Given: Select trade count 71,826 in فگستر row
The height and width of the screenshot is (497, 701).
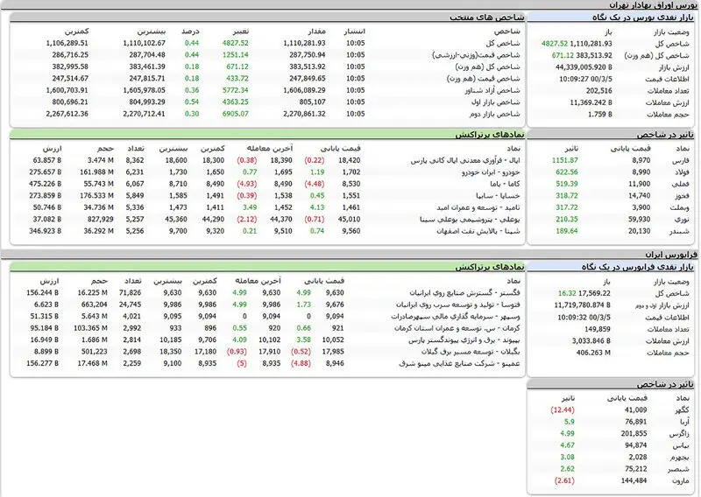Looking at the screenshot, I should point(130,293).
